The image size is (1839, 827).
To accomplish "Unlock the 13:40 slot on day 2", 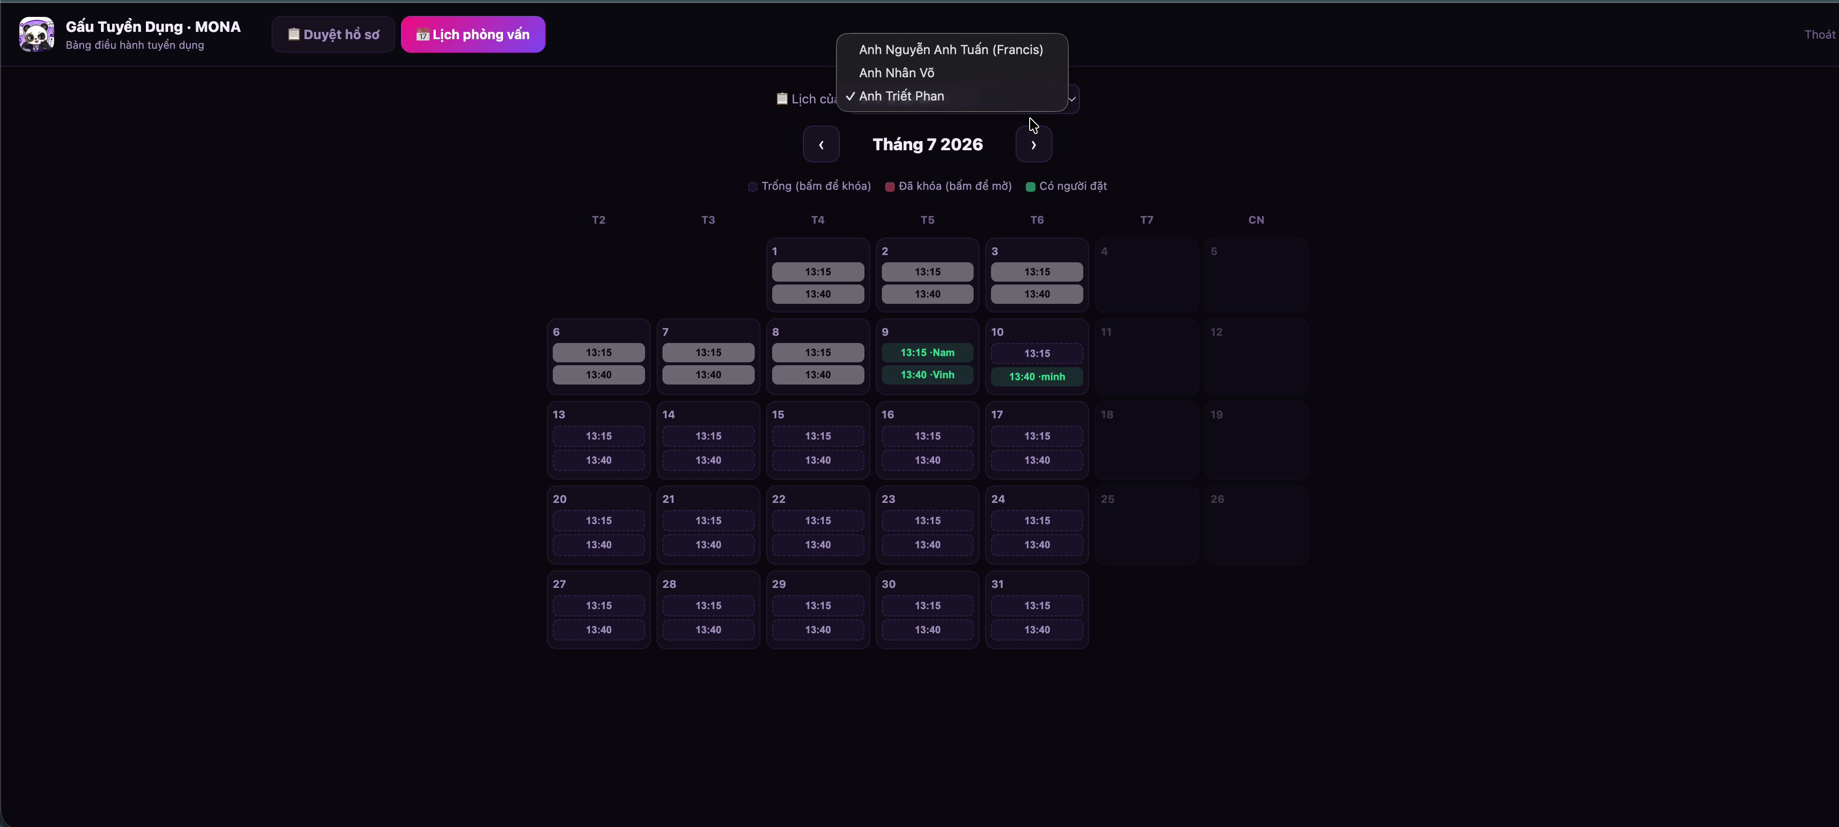I will [927, 294].
